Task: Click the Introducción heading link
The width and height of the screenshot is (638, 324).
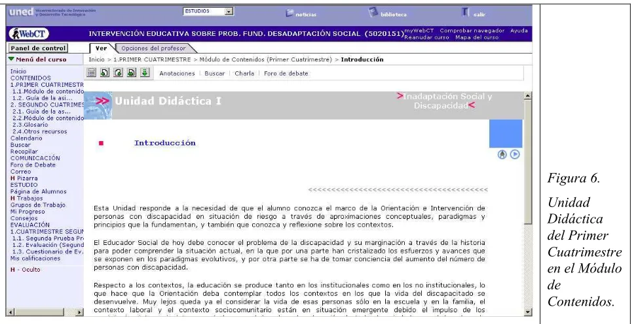Action: point(165,143)
